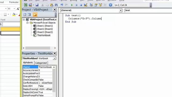172x97 pixels.
Task: Click Project tree scroll left arrow
Action: click(24, 48)
